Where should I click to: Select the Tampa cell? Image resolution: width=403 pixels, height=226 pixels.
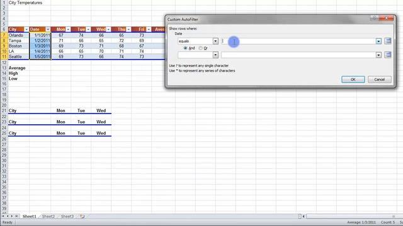(18, 40)
